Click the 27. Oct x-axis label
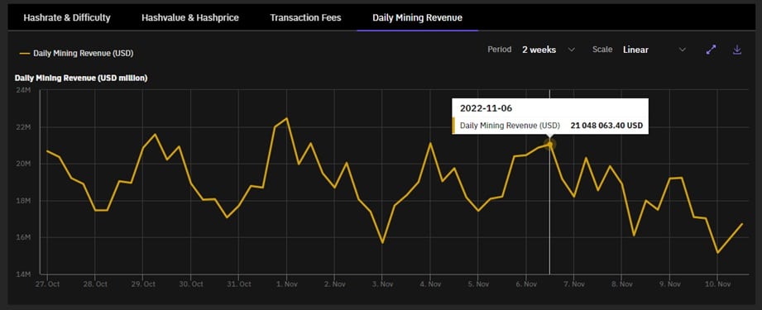This screenshot has width=762, height=310. (47, 284)
